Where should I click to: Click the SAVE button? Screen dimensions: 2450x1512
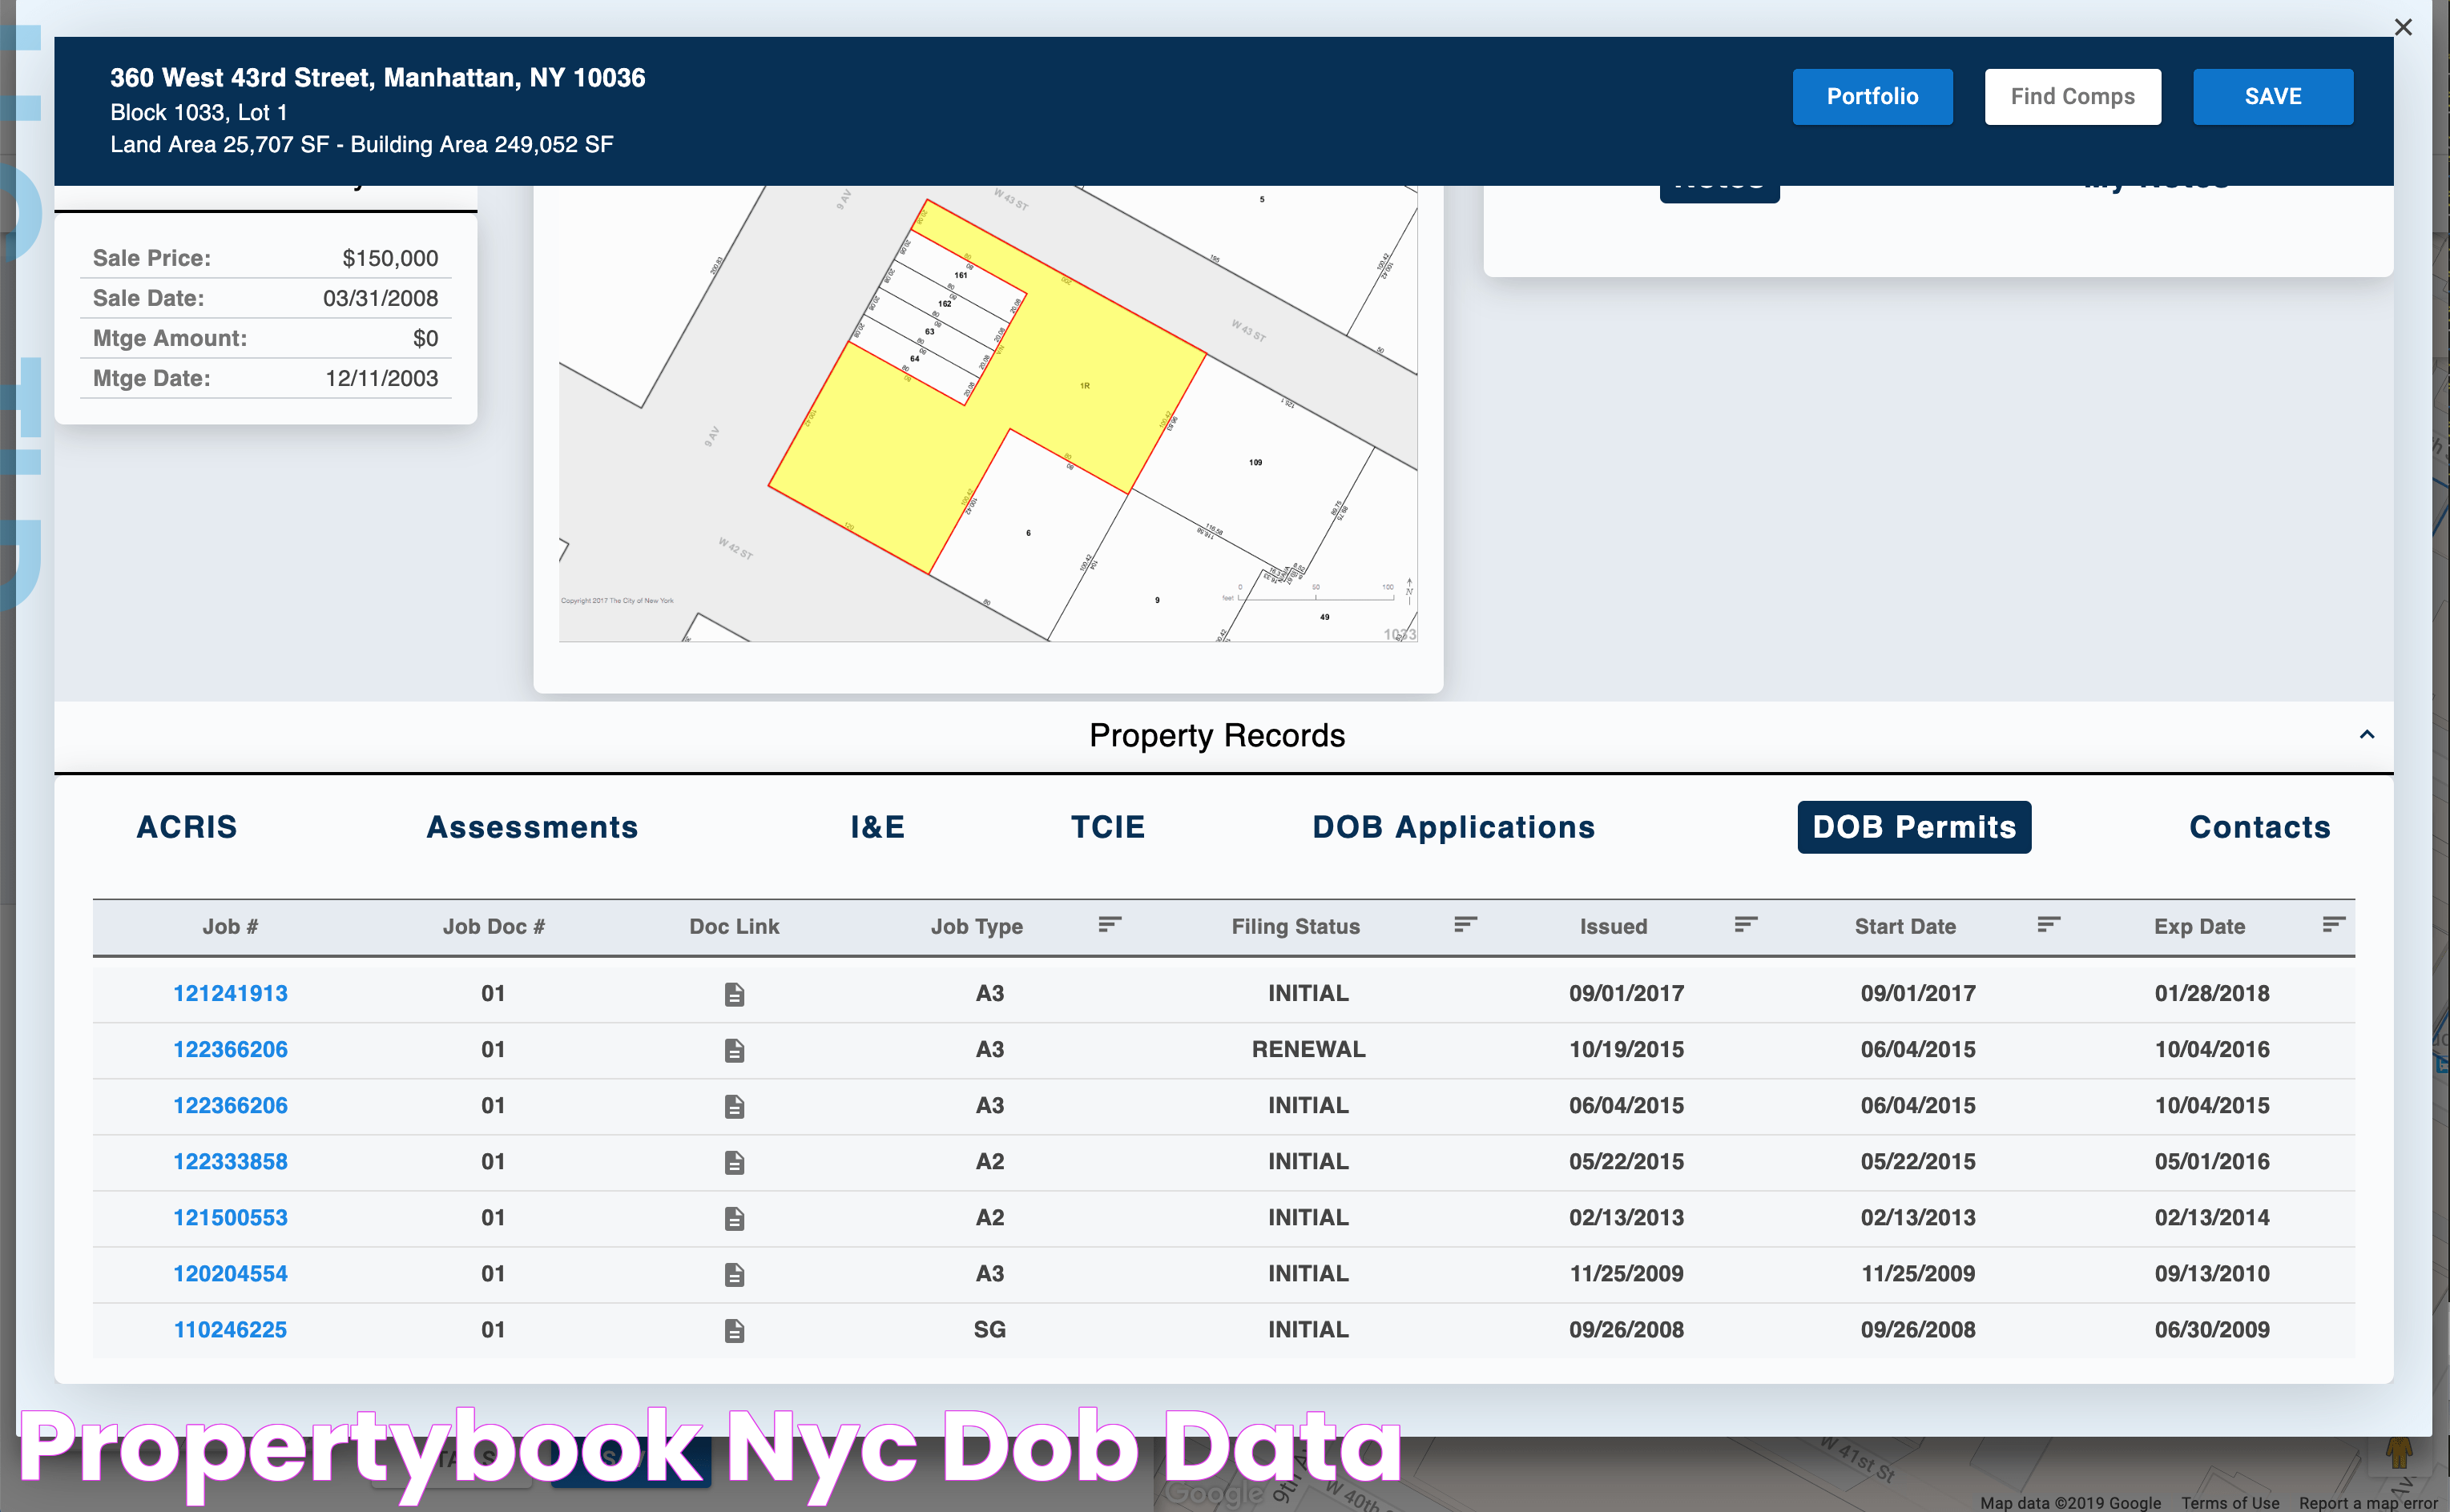pos(2273,96)
